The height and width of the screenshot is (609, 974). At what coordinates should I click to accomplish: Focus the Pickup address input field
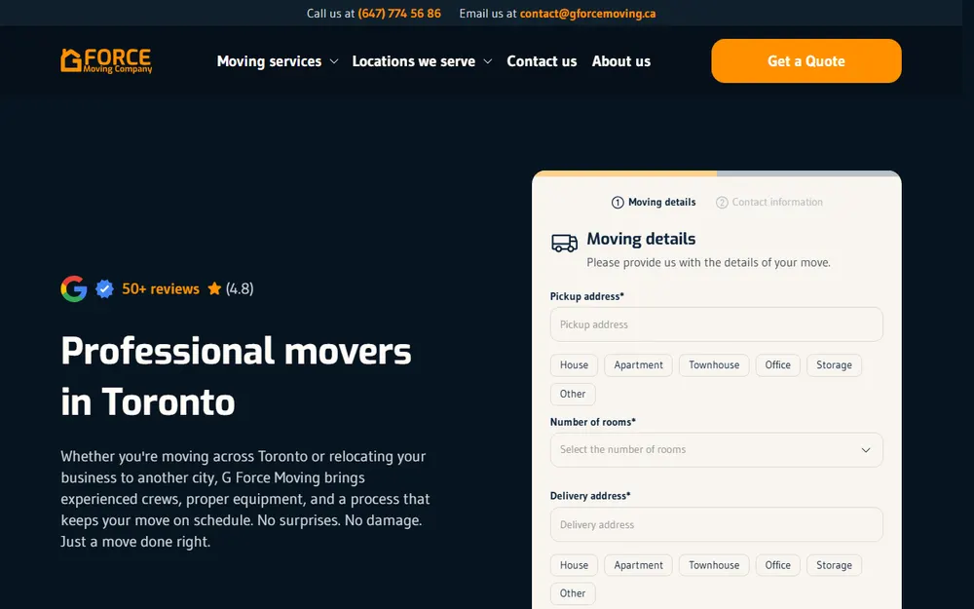click(x=716, y=324)
